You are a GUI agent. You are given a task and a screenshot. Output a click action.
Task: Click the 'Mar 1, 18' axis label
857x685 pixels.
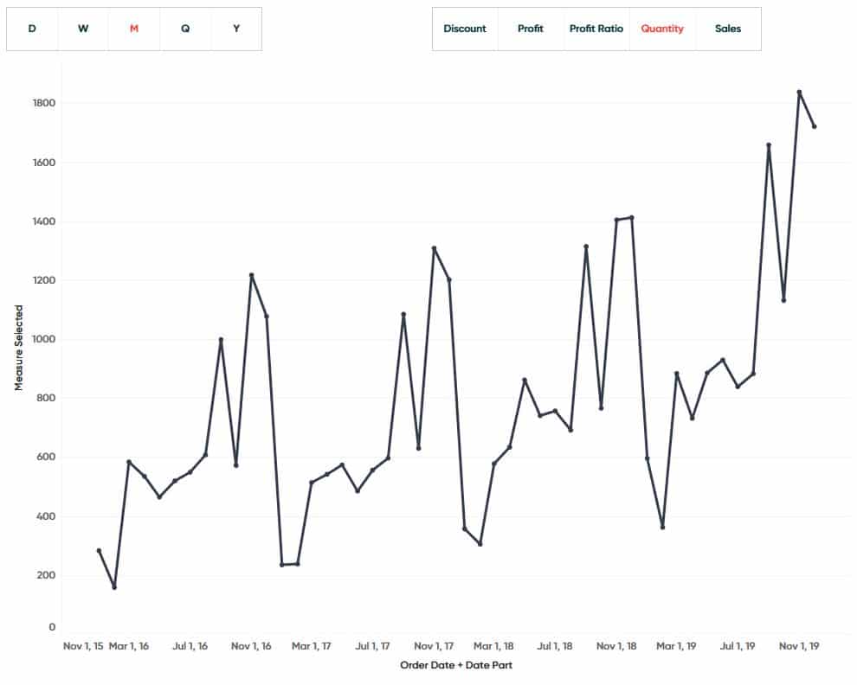[x=493, y=646]
